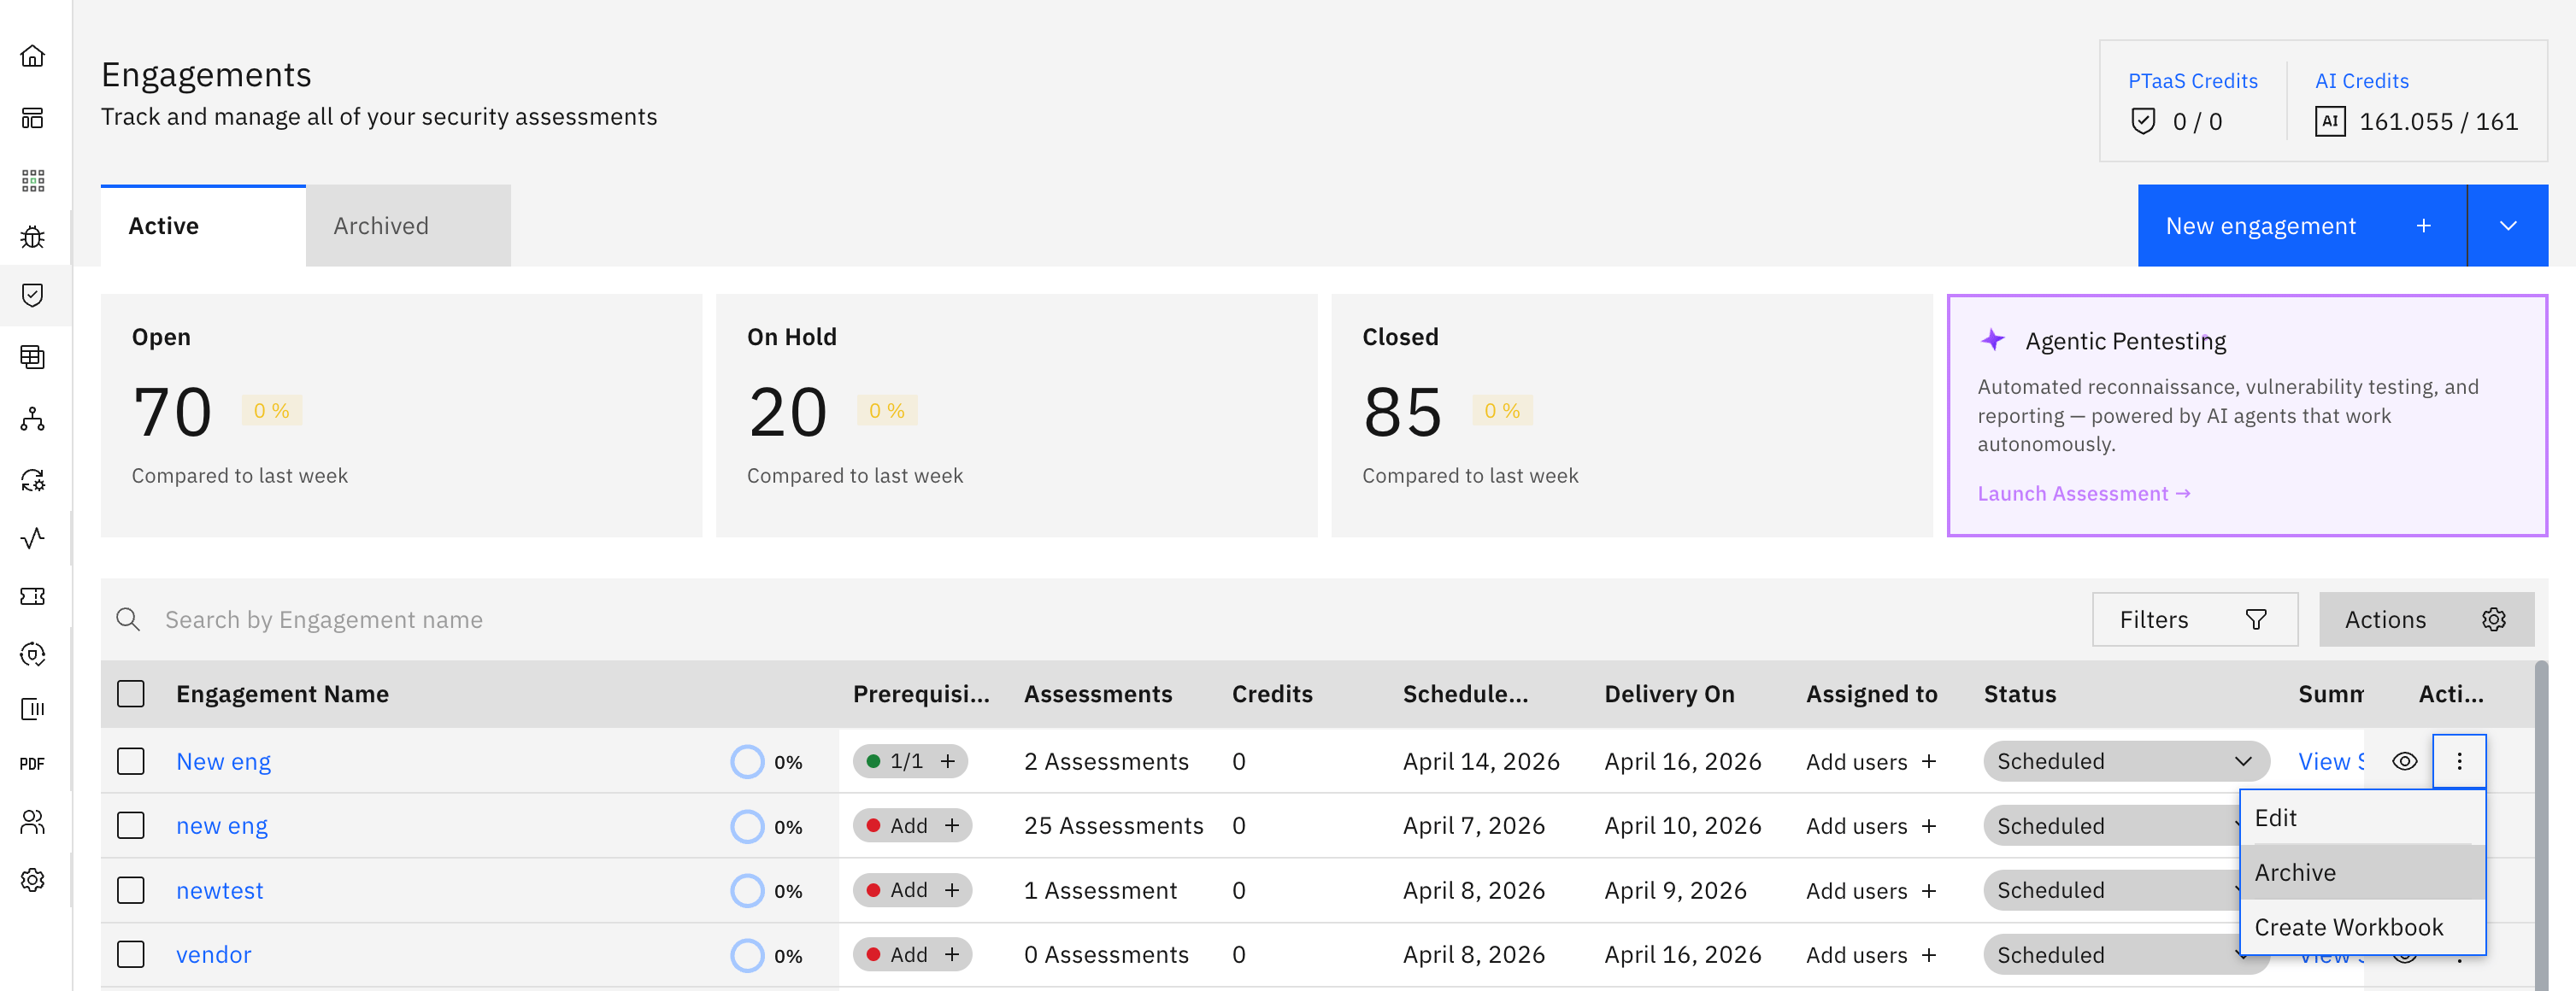
Task: Select the Active tab
Action: 203,226
